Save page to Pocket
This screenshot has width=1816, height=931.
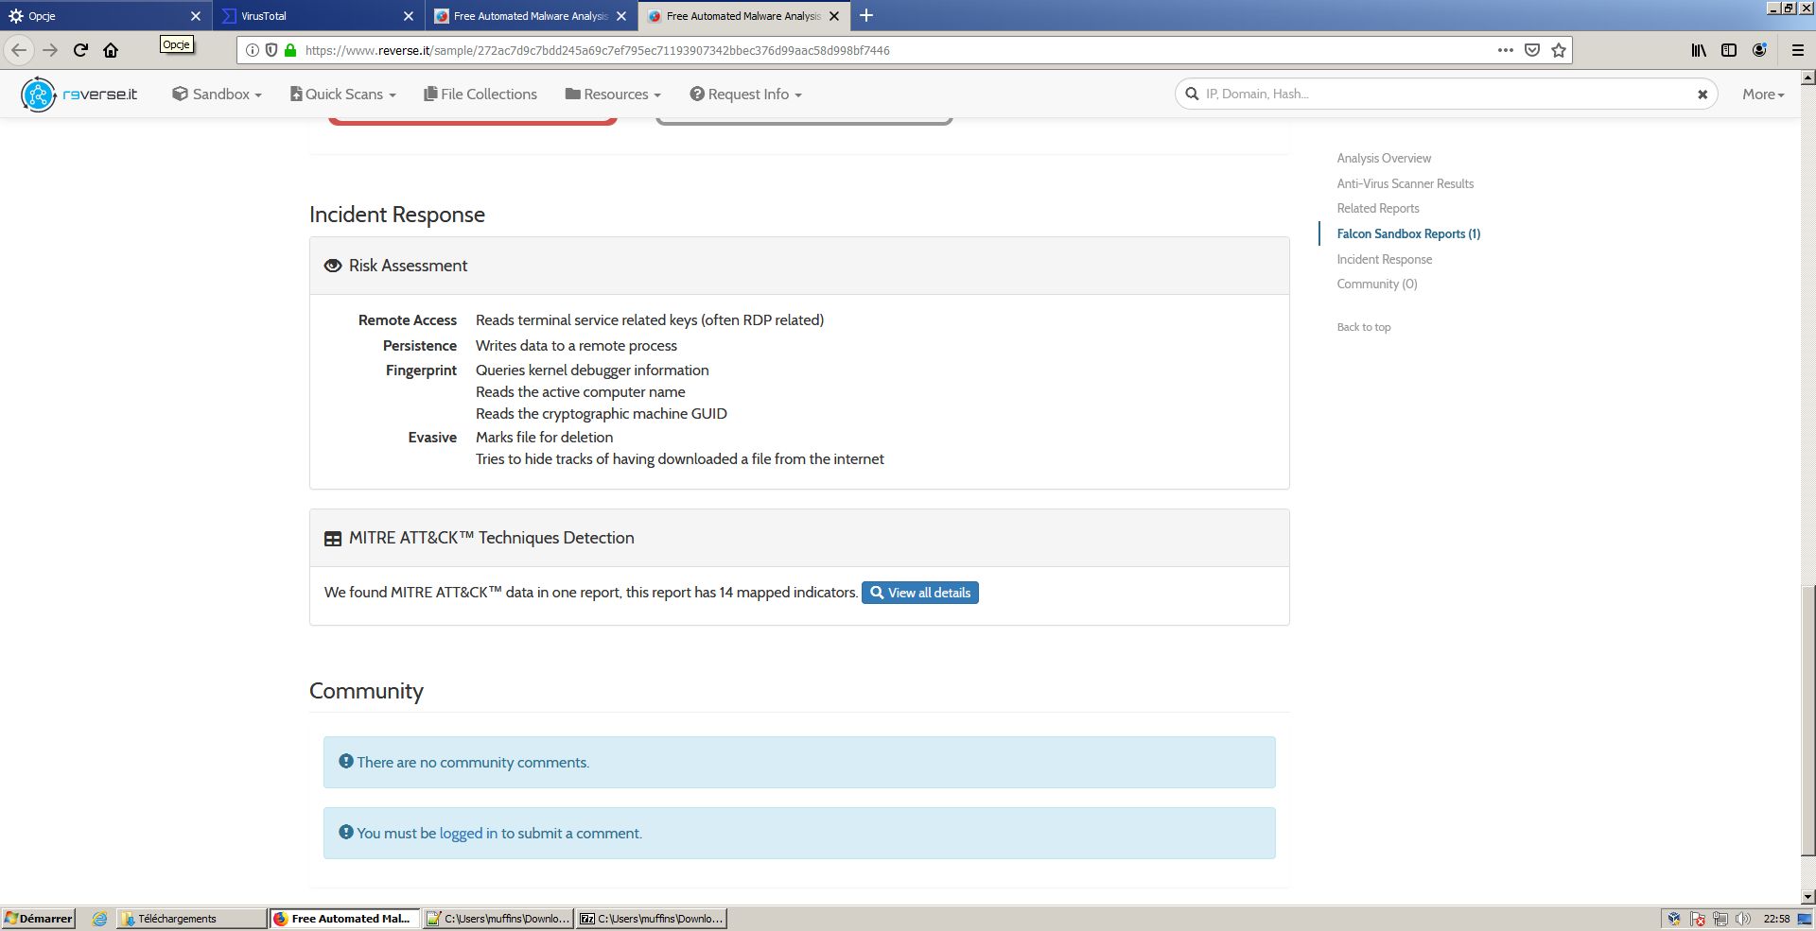1532,50
